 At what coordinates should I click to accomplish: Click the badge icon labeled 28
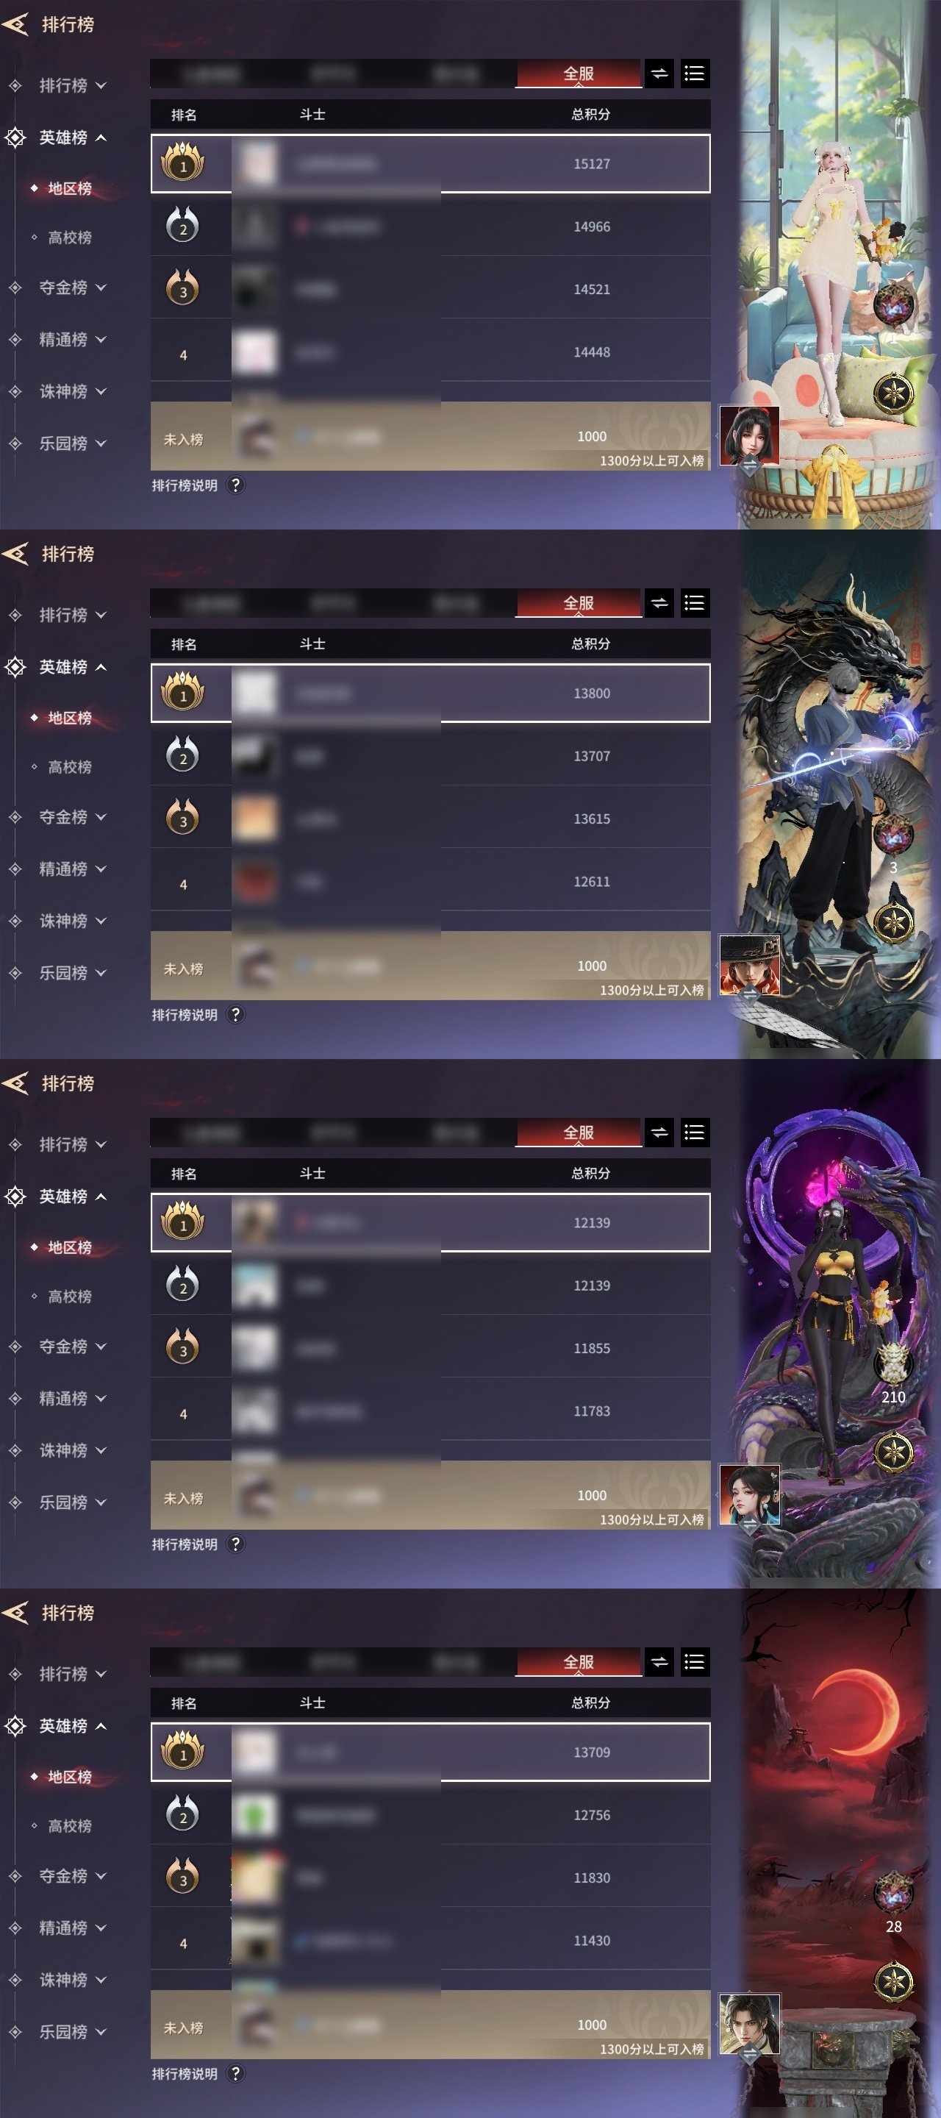click(893, 1901)
